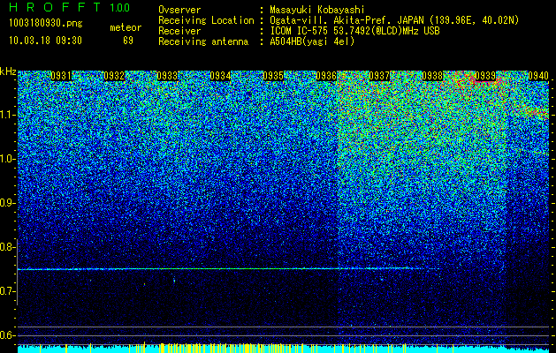Screen dimensions: 556x353
Task: Click the Receiving Location label
Action: pyautogui.click(x=206, y=21)
